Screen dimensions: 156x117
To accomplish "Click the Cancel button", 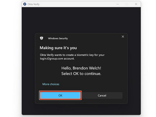I will [102, 95].
